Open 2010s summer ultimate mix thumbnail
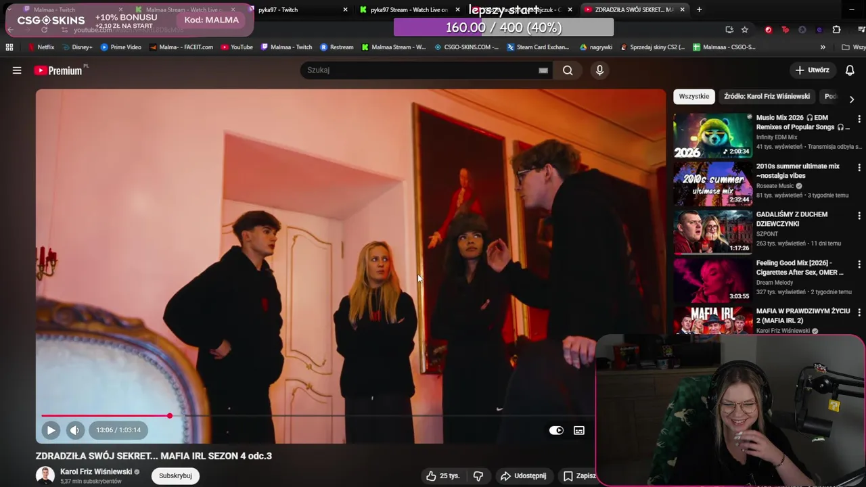 coord(712,183)
